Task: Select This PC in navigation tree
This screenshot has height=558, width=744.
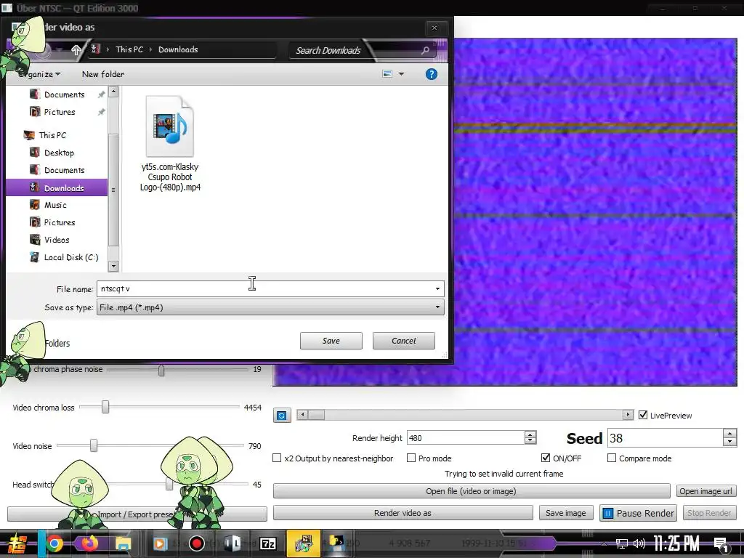Action: pos(52,135)
